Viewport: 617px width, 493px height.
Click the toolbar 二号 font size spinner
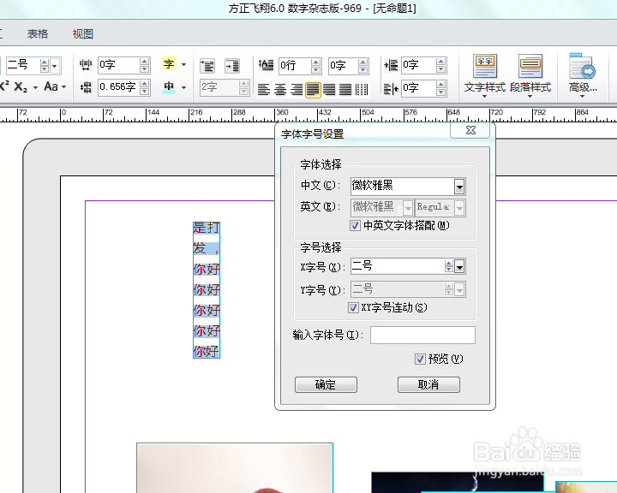point(45,66)
